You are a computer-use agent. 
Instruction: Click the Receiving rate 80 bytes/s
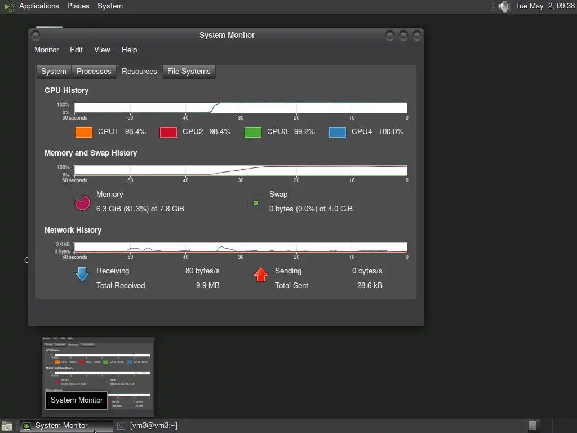click(x=202, y=271)
